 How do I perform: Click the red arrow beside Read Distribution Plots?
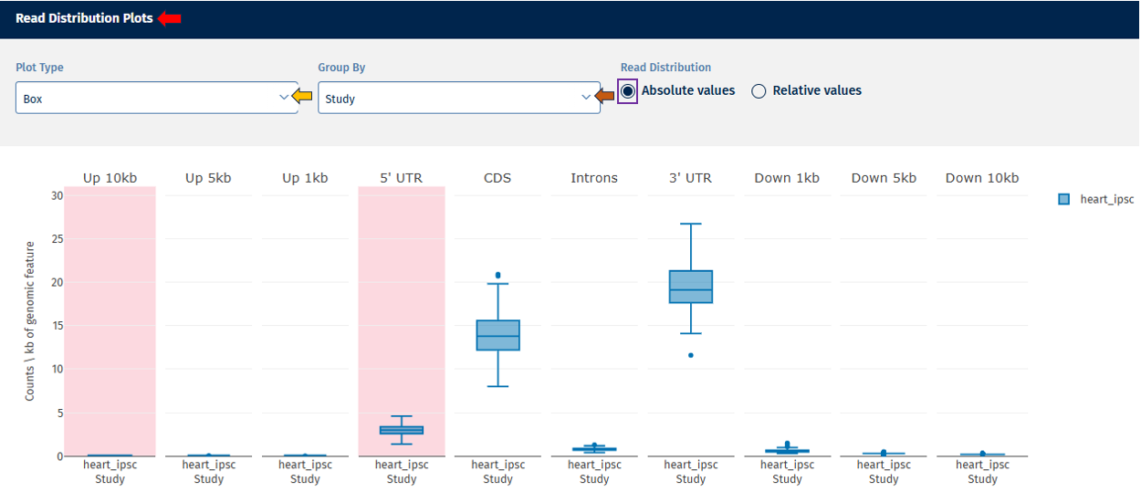169,18
